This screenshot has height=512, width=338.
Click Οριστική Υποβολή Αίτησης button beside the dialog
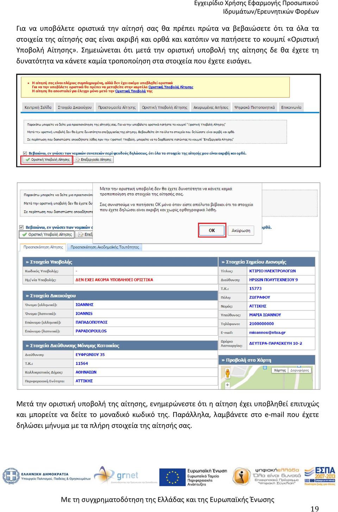[x=47, y=234]
